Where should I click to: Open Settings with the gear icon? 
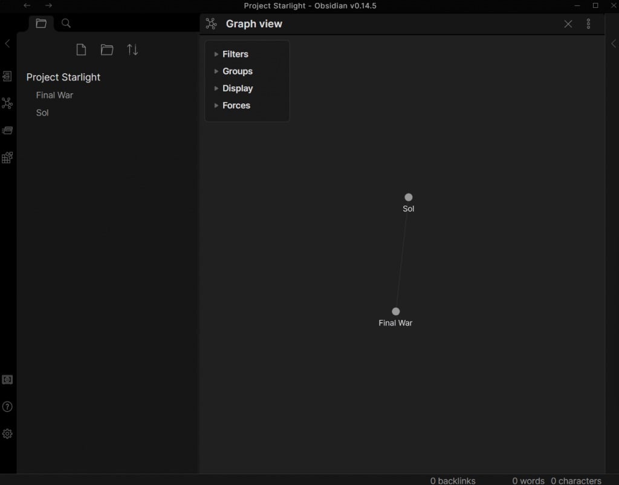[x=7, y=434]
